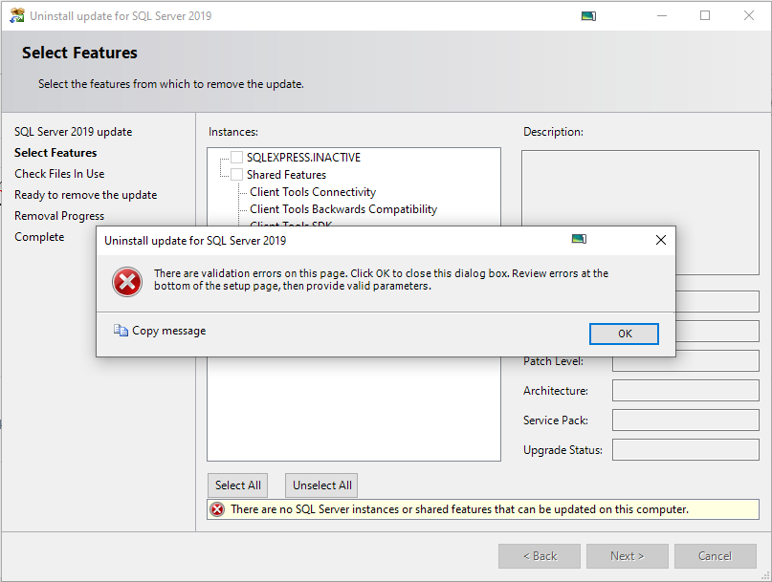Click the Next button
772x582 pixels.
coord(628,556)
